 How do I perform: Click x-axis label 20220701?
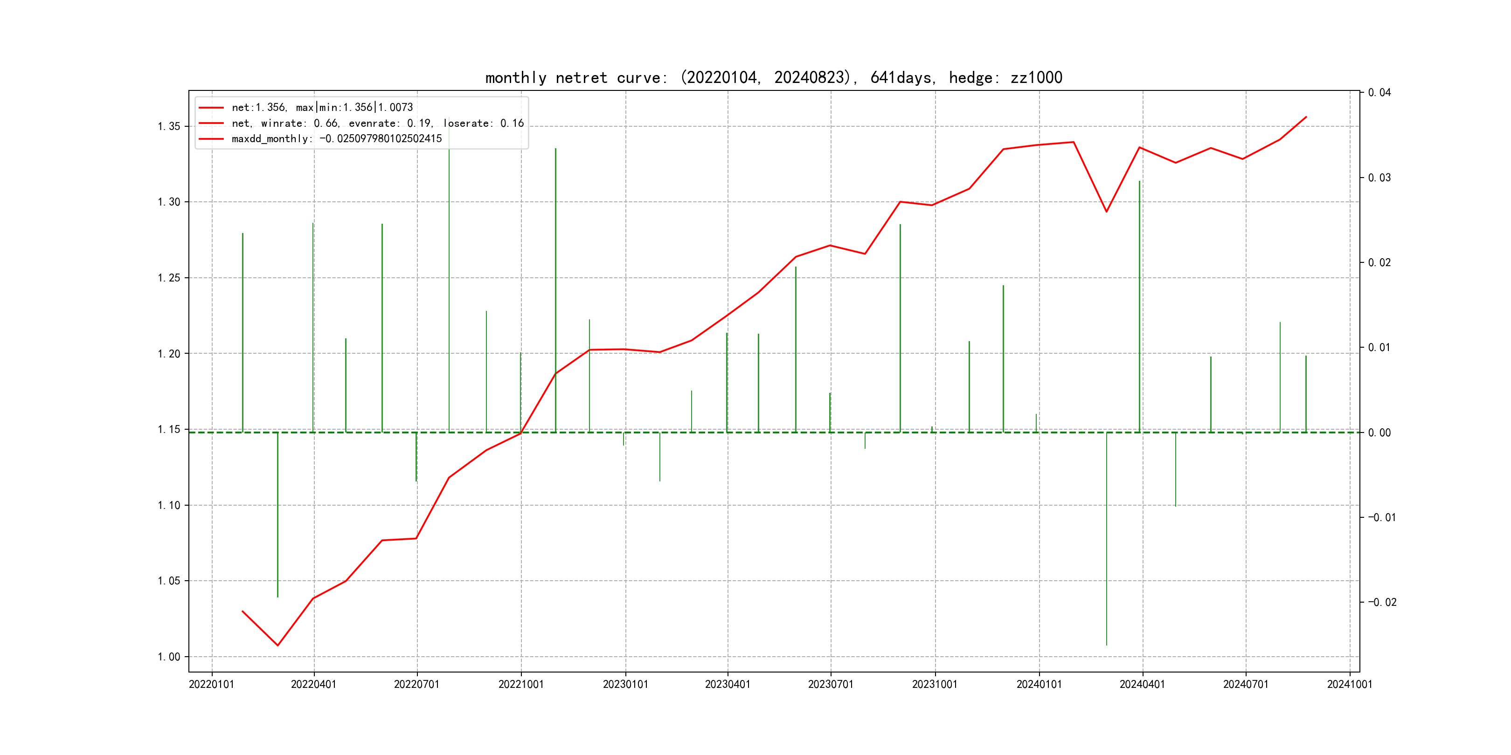click(416, 685)
